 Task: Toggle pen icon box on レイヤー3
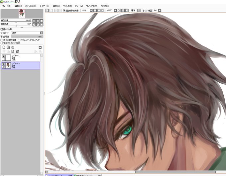(x=3, y=67)
